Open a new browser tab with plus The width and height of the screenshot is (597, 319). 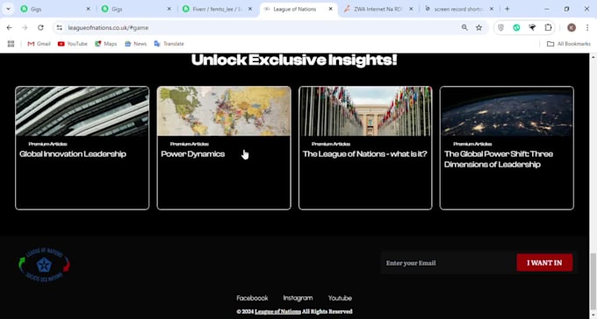coord(507,9)
